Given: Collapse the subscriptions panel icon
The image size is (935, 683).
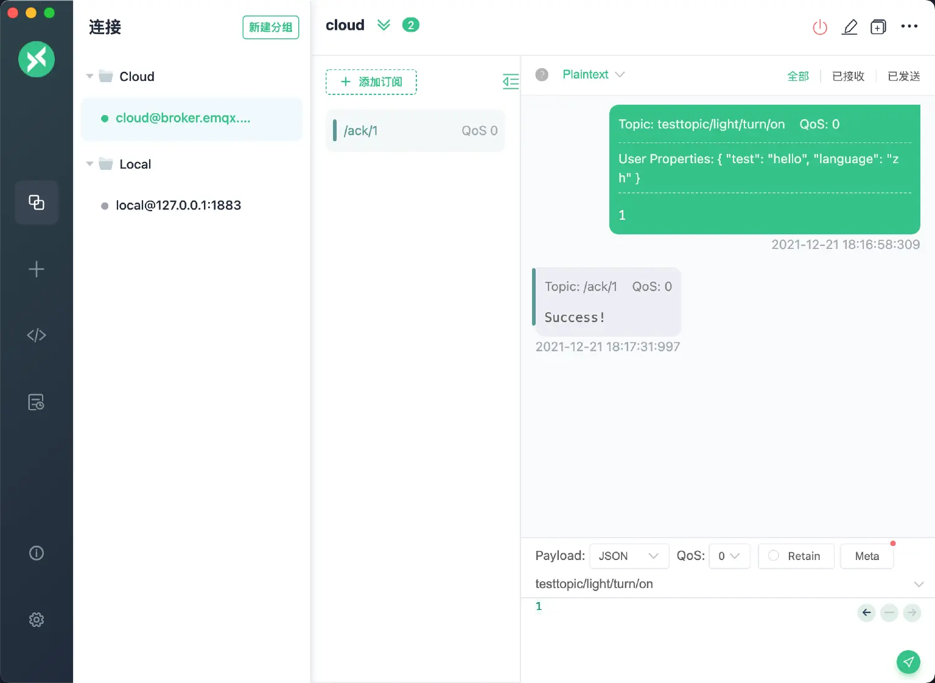Looking at the screenshot, I should tap(511, 82).
